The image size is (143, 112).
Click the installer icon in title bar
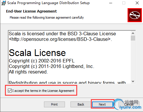3,3
